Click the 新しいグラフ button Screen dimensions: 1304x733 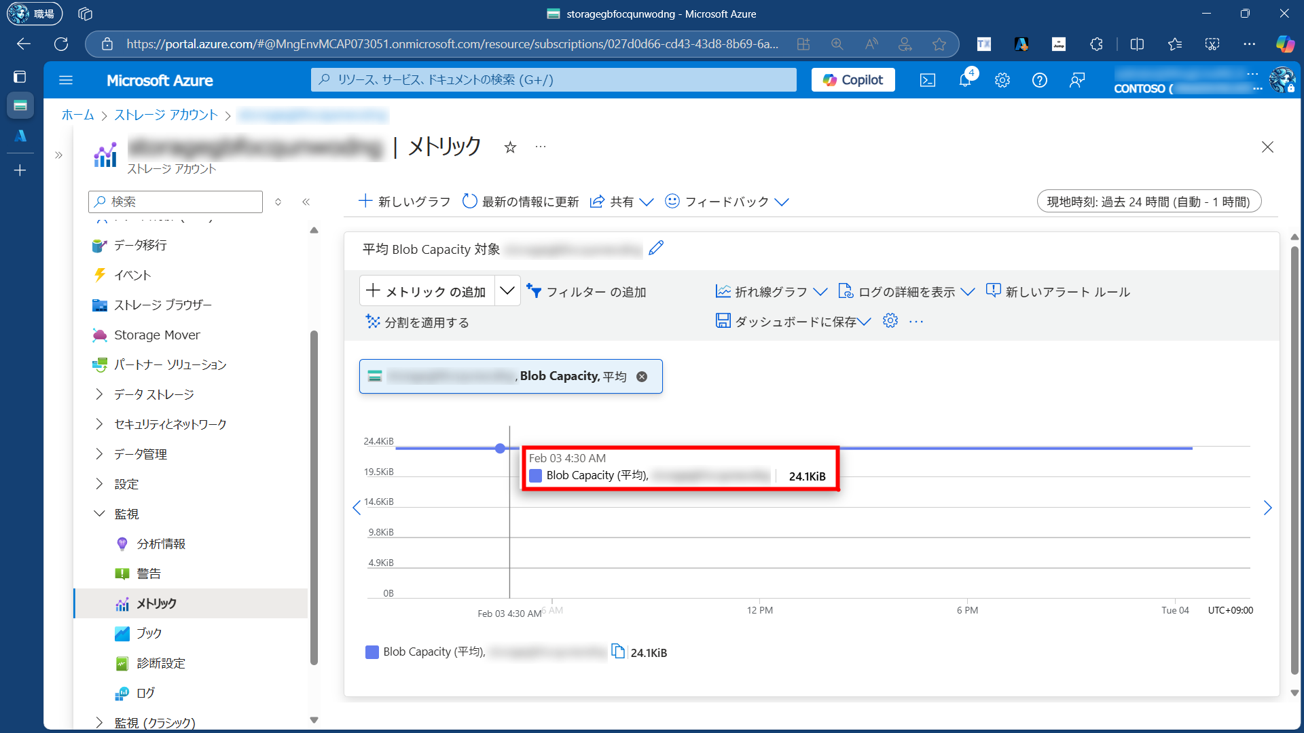coord(404,202)
